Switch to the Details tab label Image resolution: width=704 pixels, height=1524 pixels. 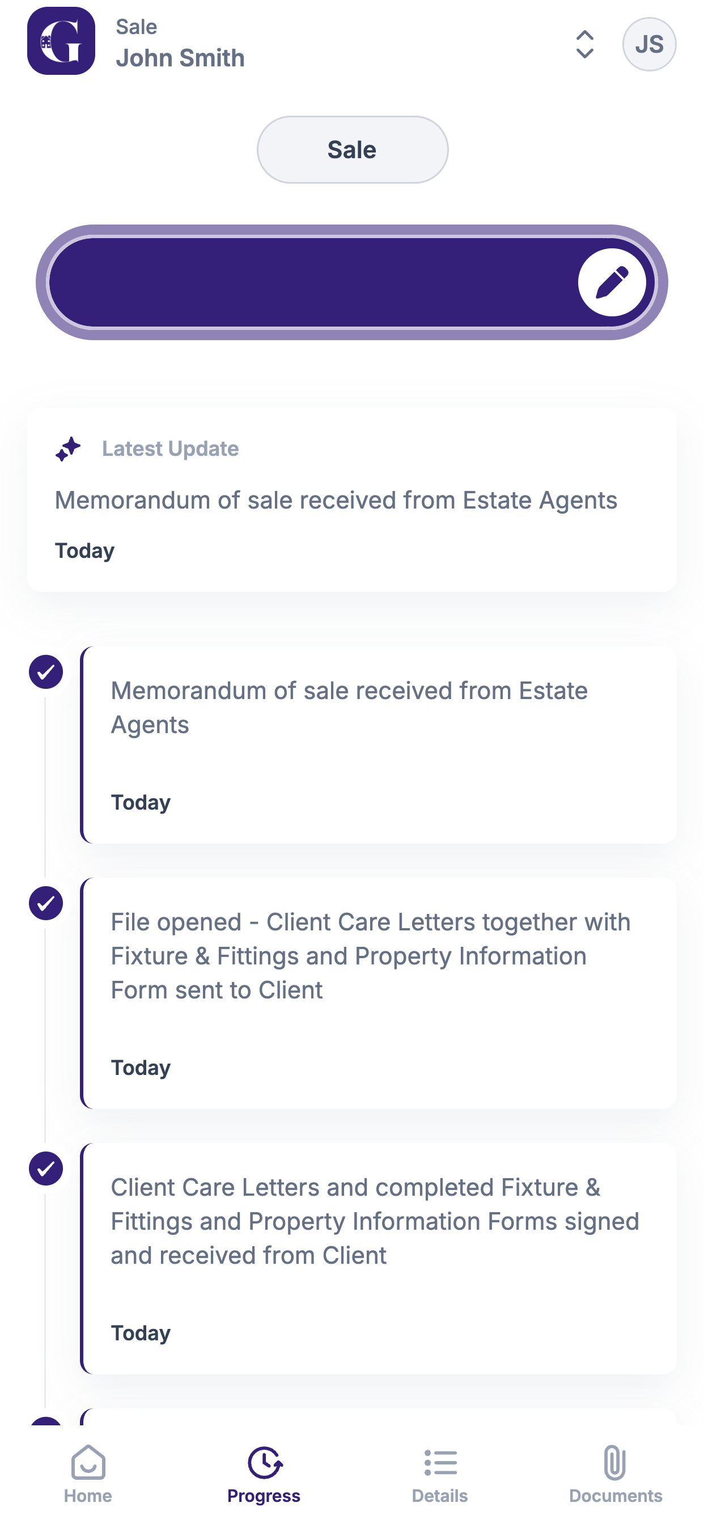point(440,1496)
